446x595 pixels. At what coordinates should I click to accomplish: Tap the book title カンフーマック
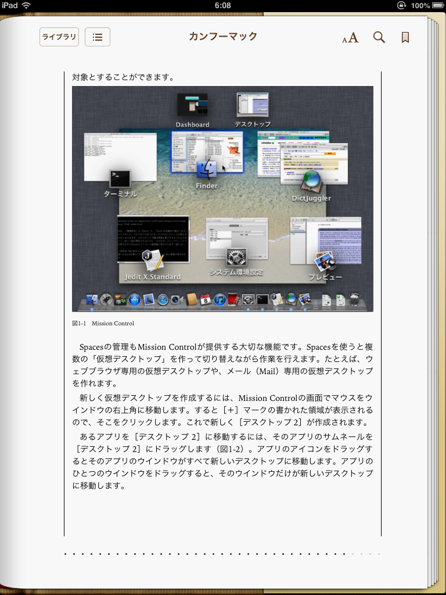(x=223, y=37)
